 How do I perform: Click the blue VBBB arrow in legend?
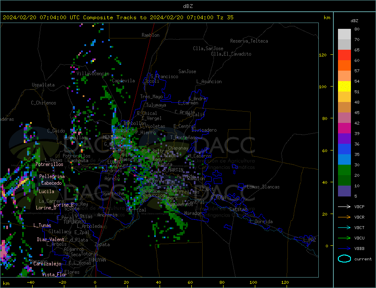click(345, 248)
